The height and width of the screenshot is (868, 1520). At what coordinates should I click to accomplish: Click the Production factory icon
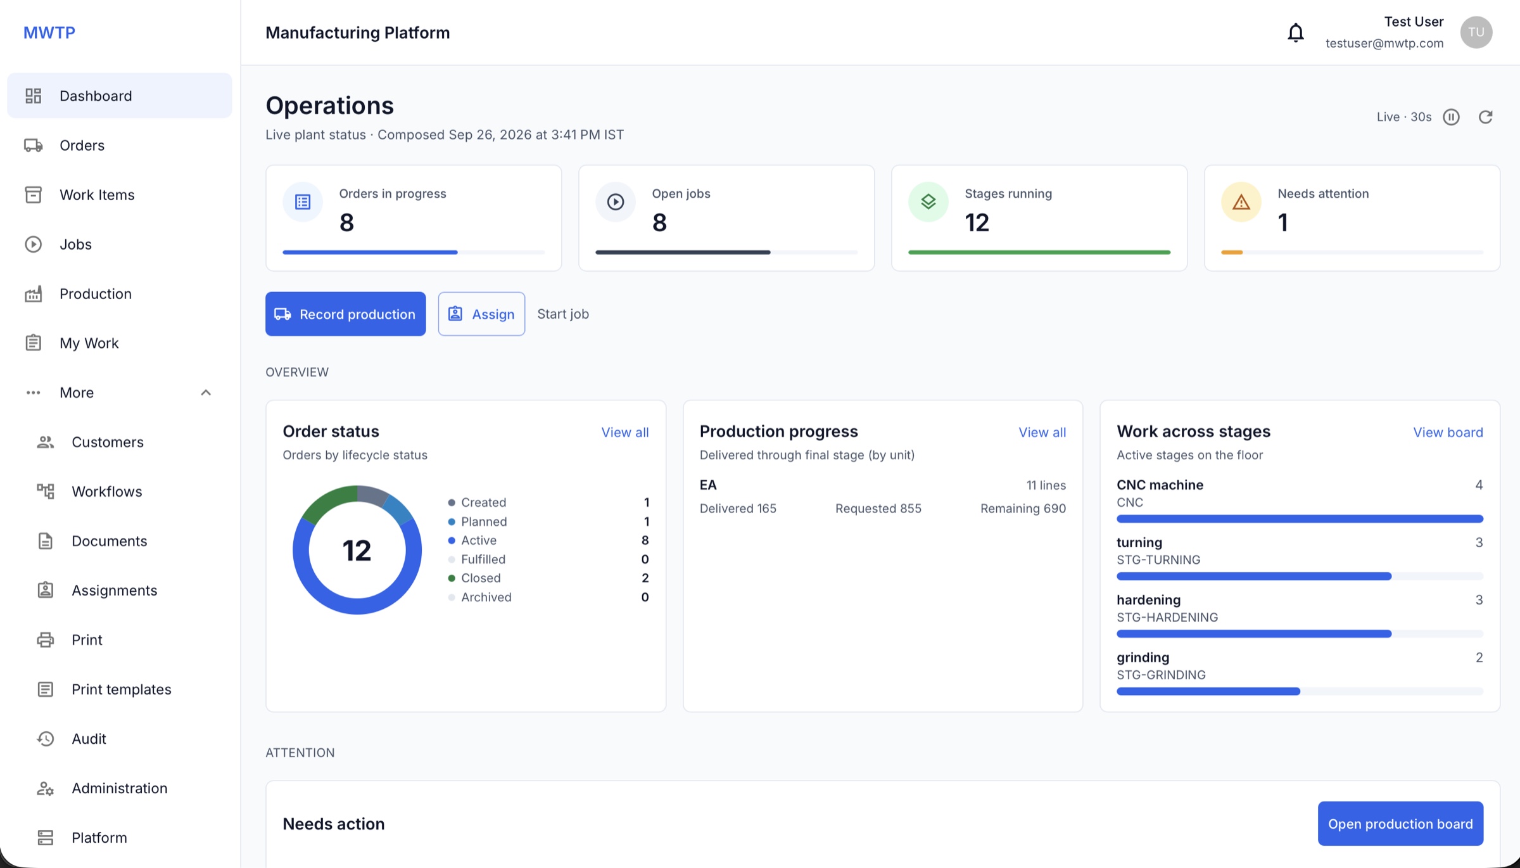34,294
